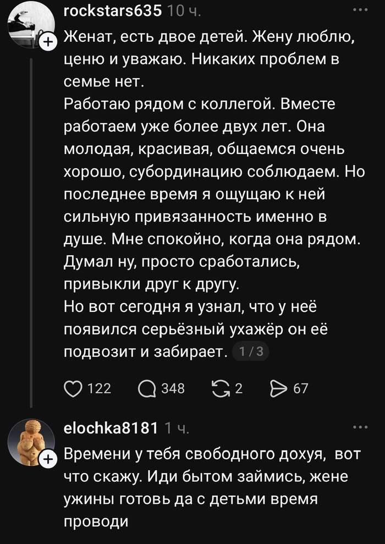
Task: Open elochka8181 figurine avatar
Action: 31,442
